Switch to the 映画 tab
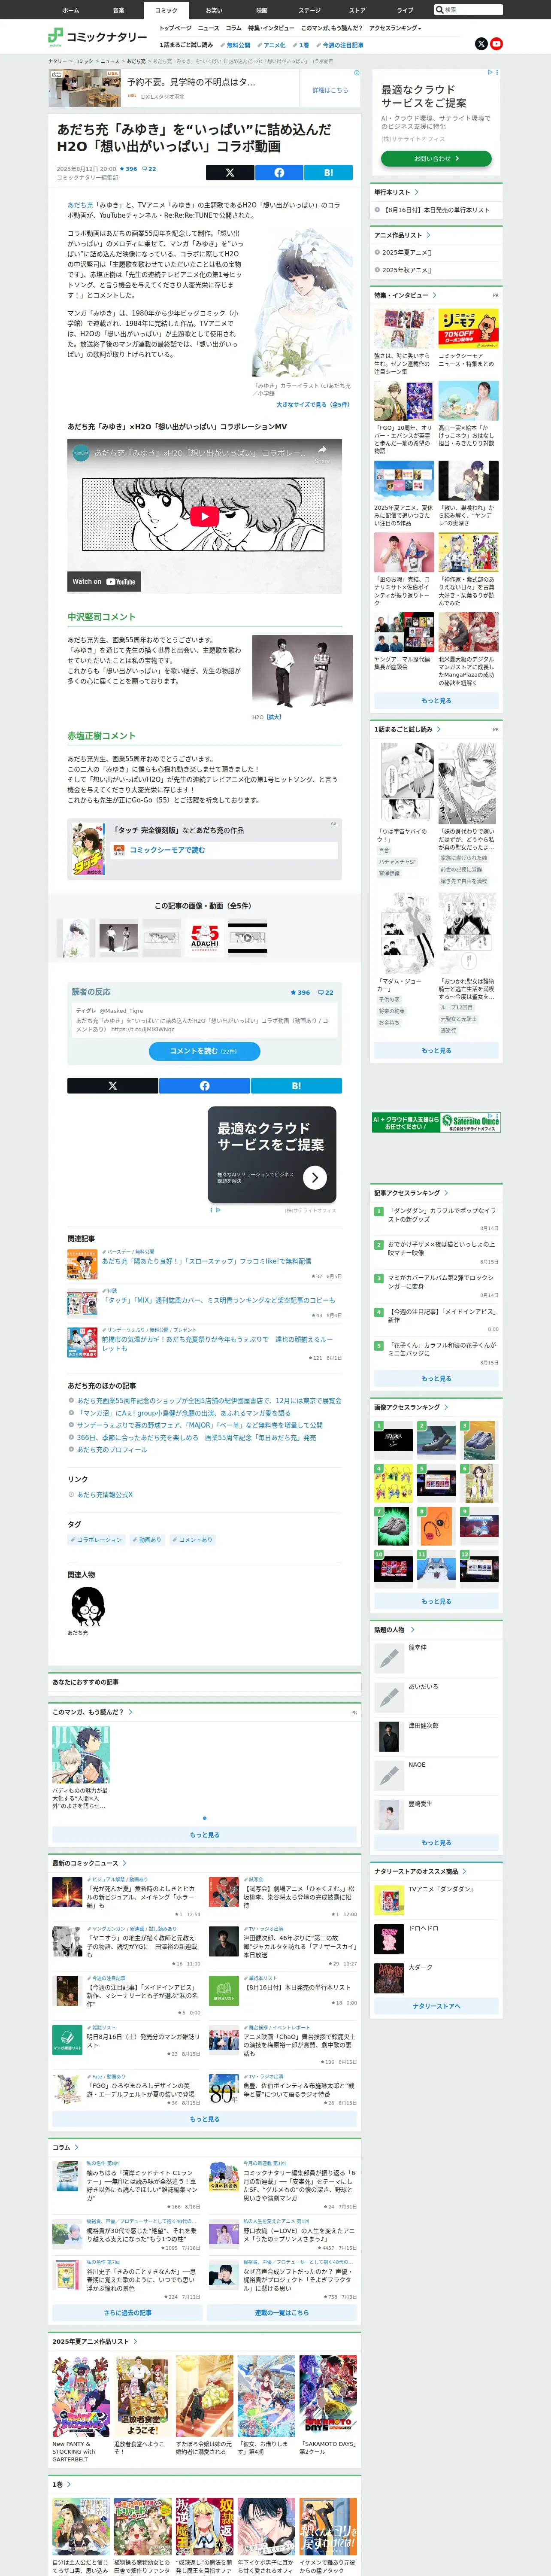The height and width of the screenshot is (2576, 551). tap(262, 10)
